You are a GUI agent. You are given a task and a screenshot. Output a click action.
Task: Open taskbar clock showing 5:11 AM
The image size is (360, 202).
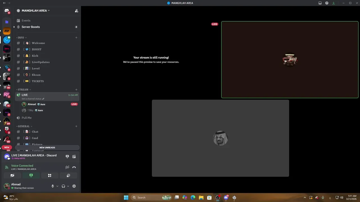pyautogui.click(x=352, y=198)
